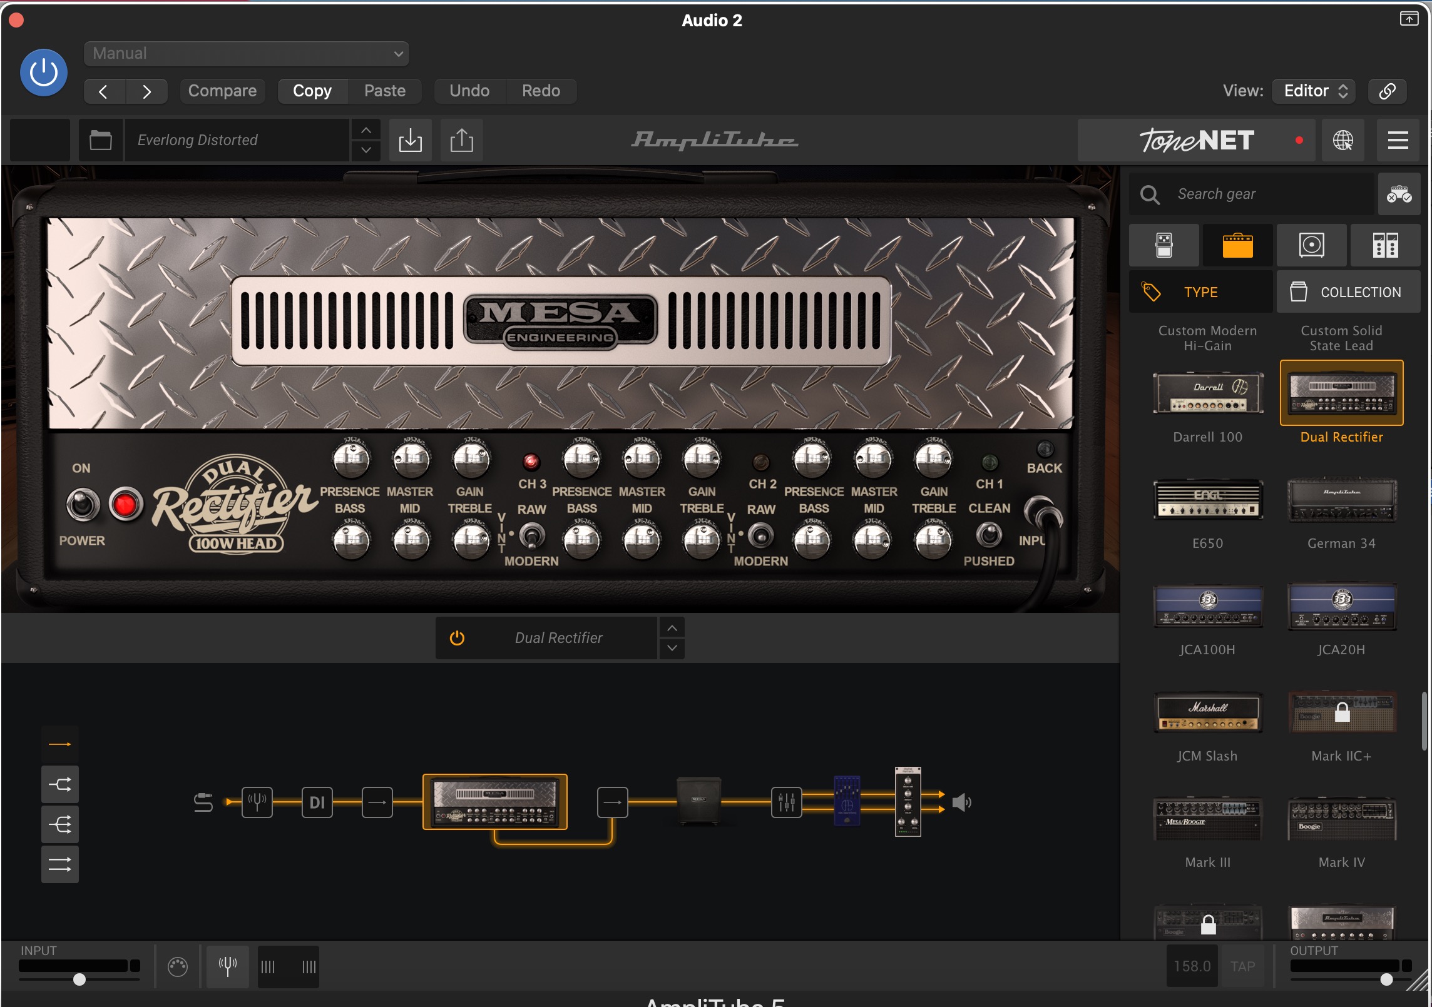Select the DI block in chain
This screenshot has height=1007, width=1432.
pyautogui.click(x=317, y=802)
